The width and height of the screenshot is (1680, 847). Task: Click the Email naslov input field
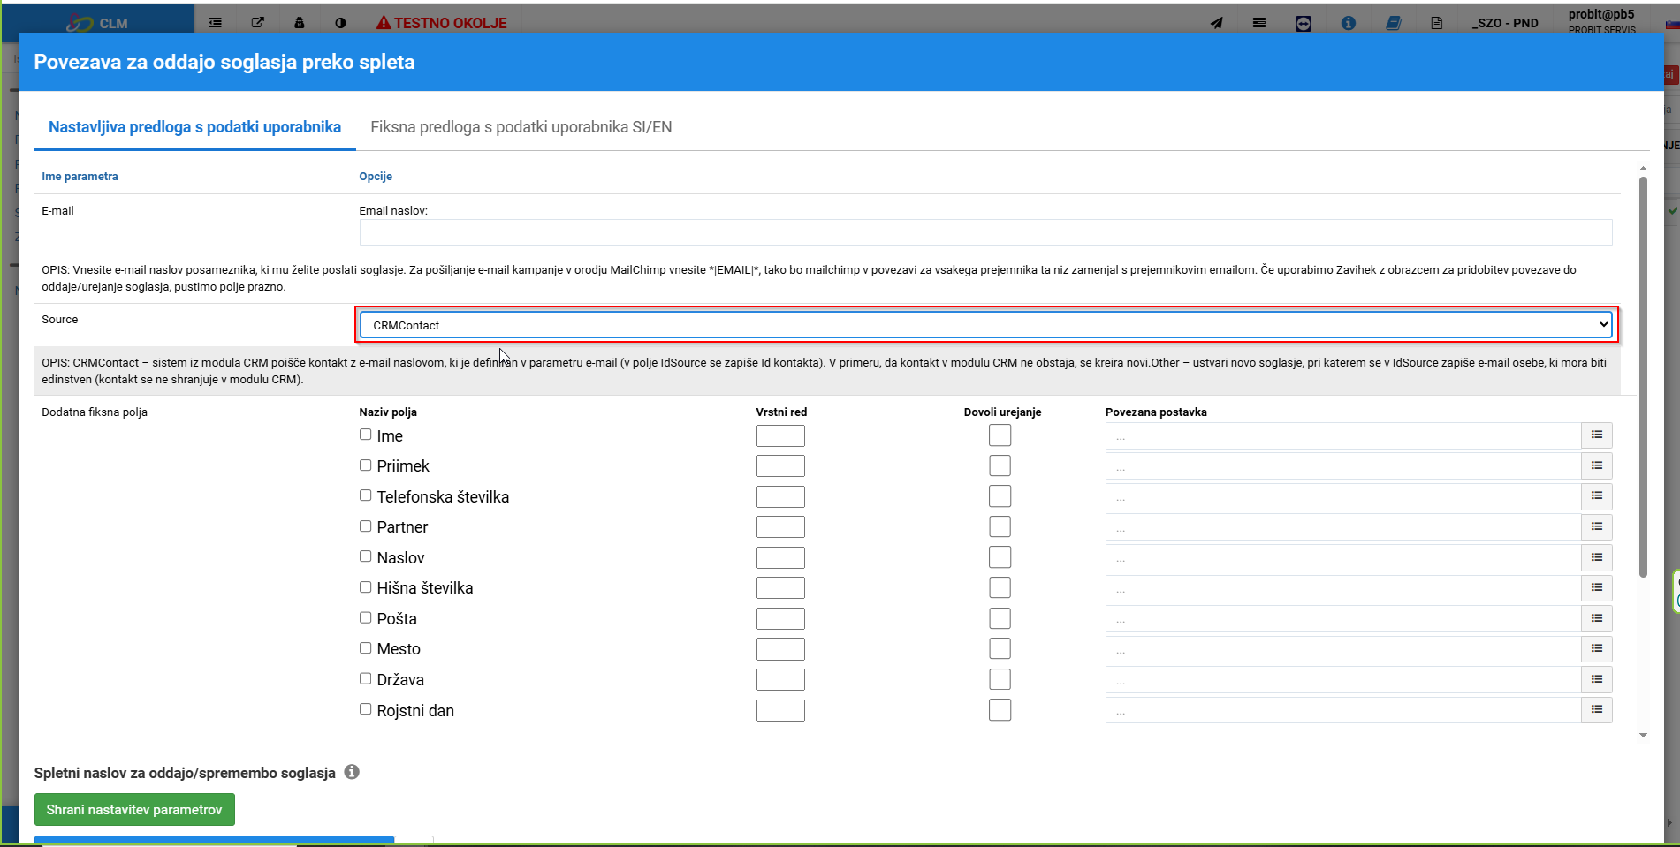coord(986,232)
